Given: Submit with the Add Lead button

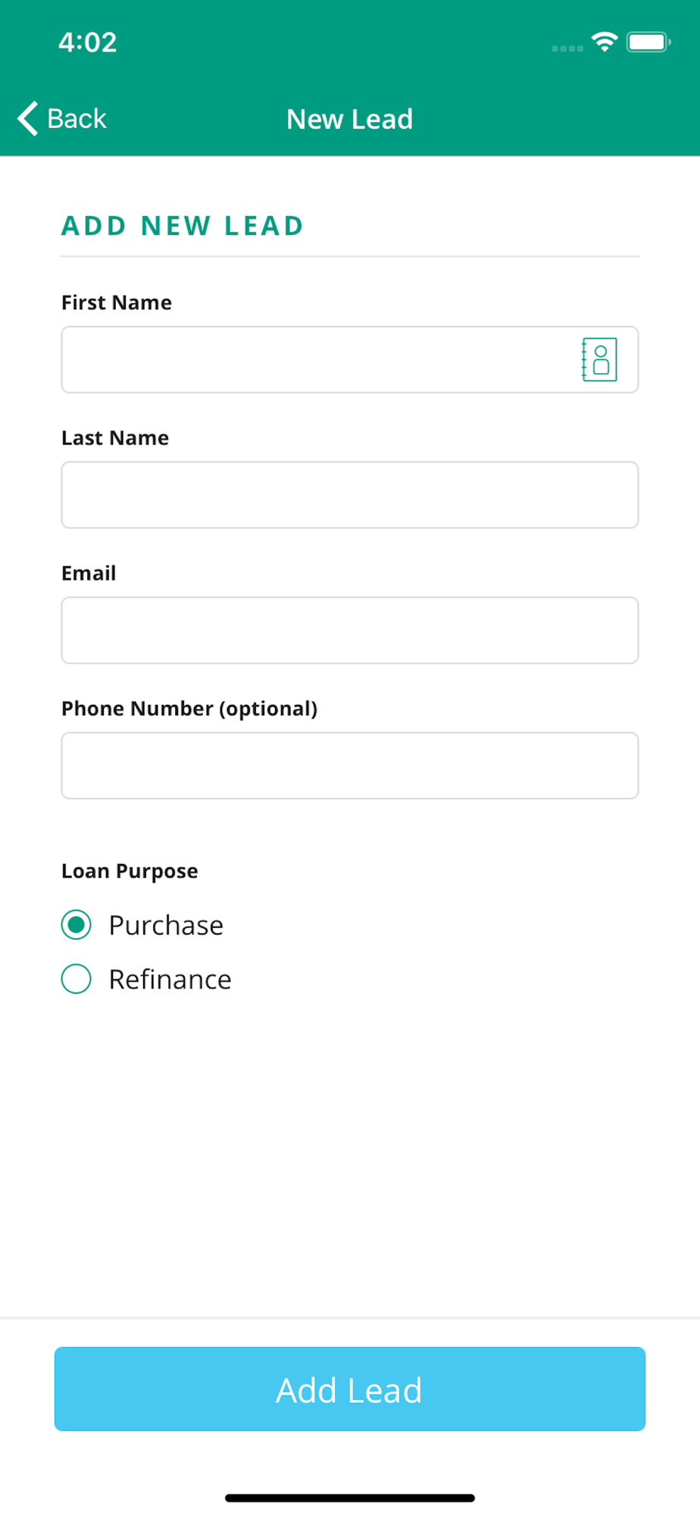Looking at the screenshot, I should tap(350, 1389).
